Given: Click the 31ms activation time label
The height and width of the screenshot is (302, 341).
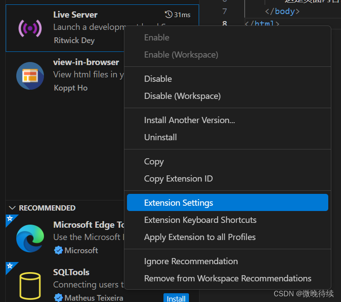Looking at the screenshot, I should click(182, 15).
